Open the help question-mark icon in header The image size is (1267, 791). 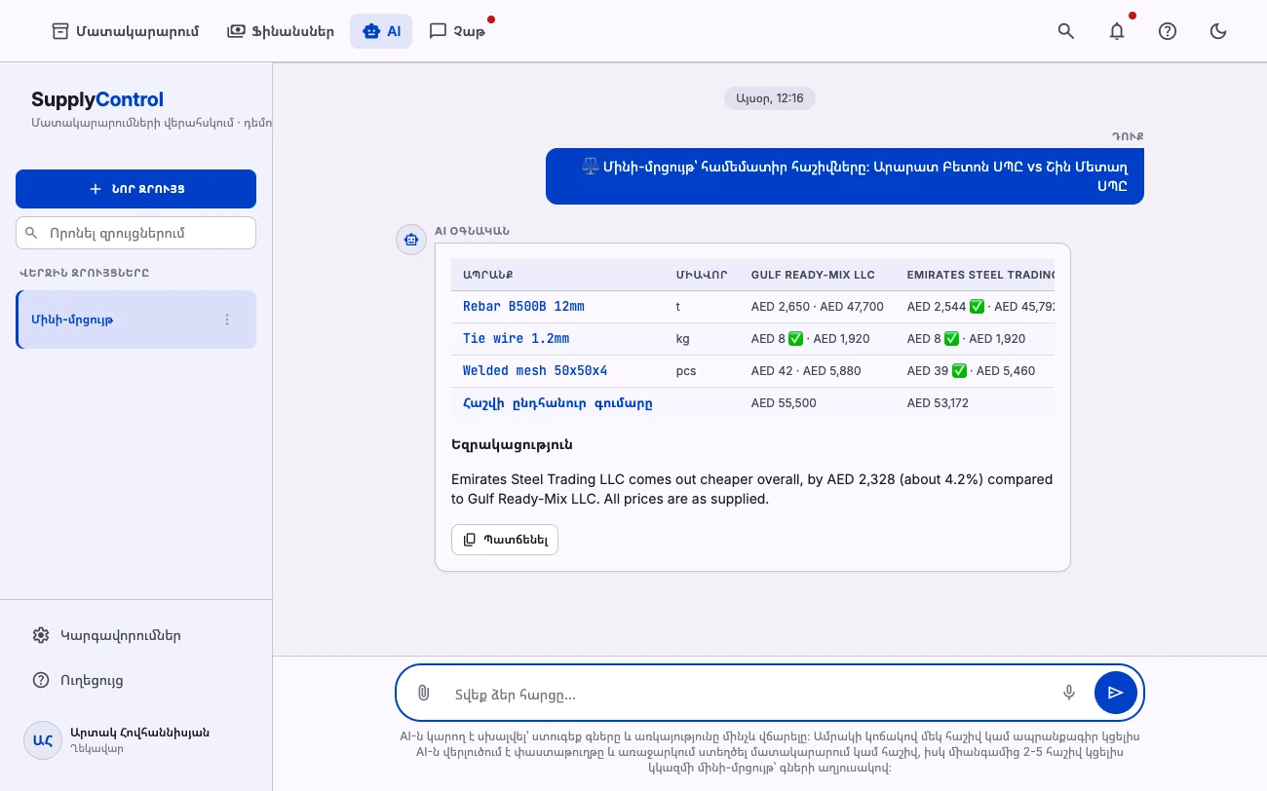1168,31
